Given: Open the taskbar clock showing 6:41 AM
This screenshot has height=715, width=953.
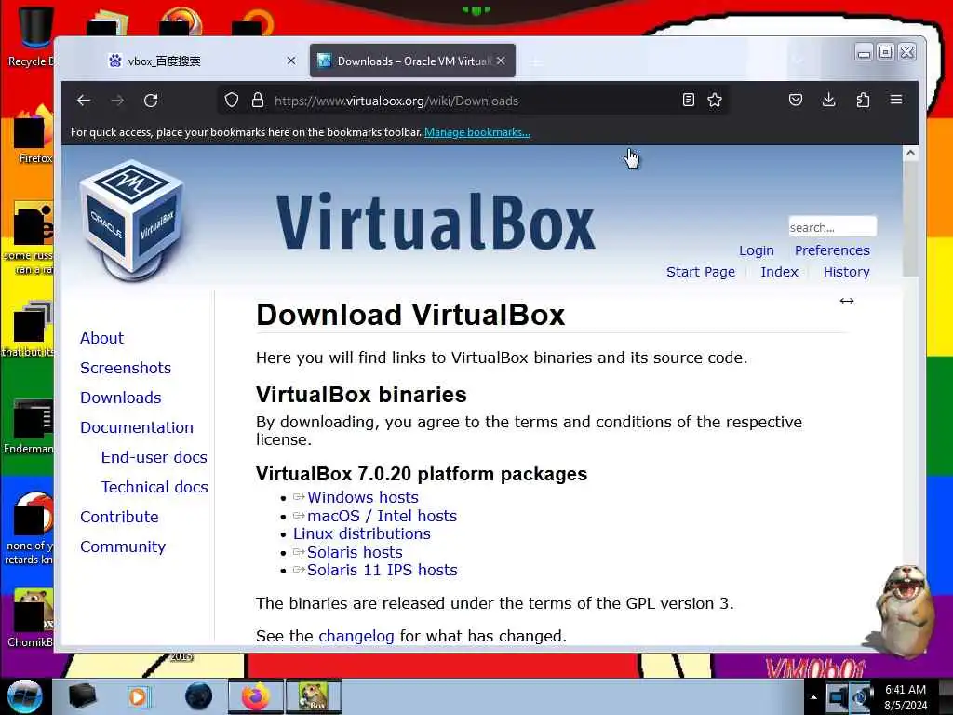Looking at the screenshot, I should [906, 697].
